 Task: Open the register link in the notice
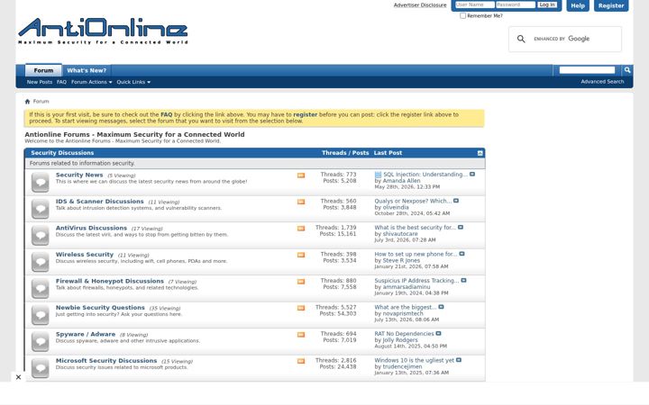click(305, 114)
